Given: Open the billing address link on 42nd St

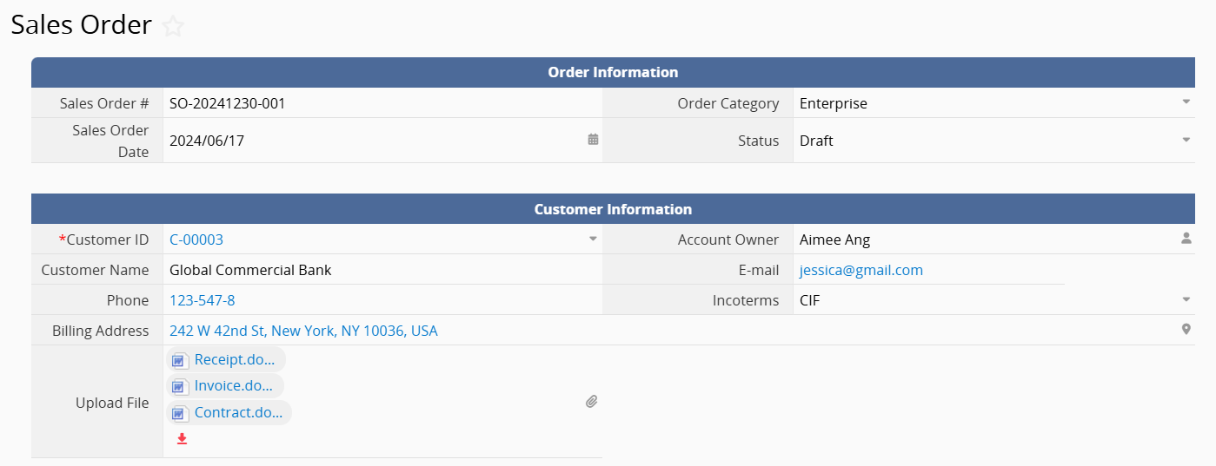Looking at the screenshot, I should pos(303,331).
